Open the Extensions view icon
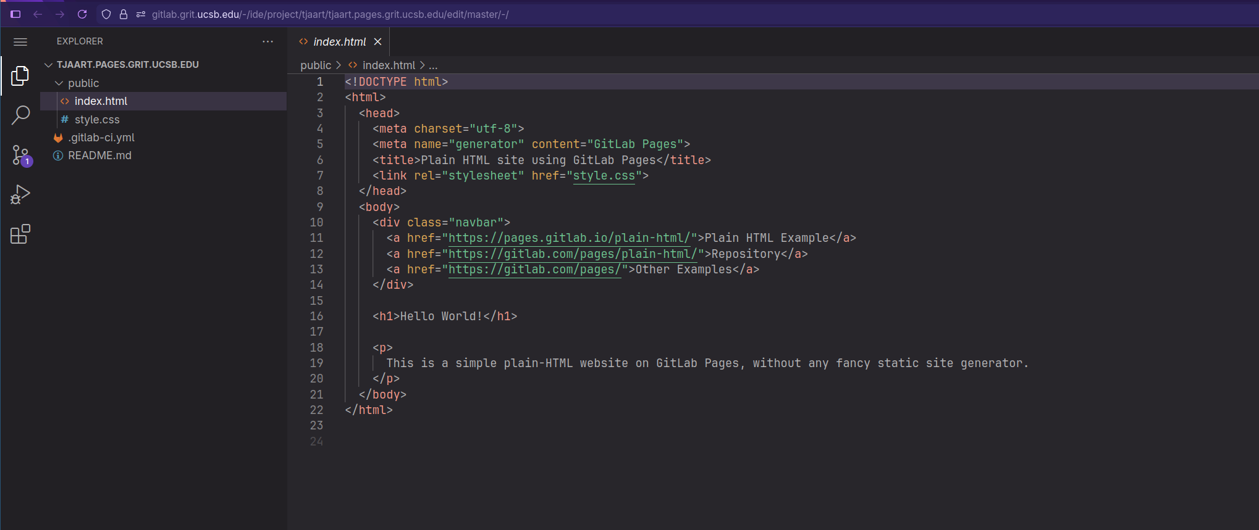The width and height of the screenshot is (1259, 530). click(x=20, y=234)
